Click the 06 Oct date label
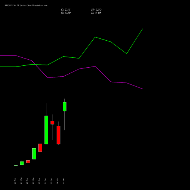Viewport: 190px width, 190px height. click(x=57, y=181)
